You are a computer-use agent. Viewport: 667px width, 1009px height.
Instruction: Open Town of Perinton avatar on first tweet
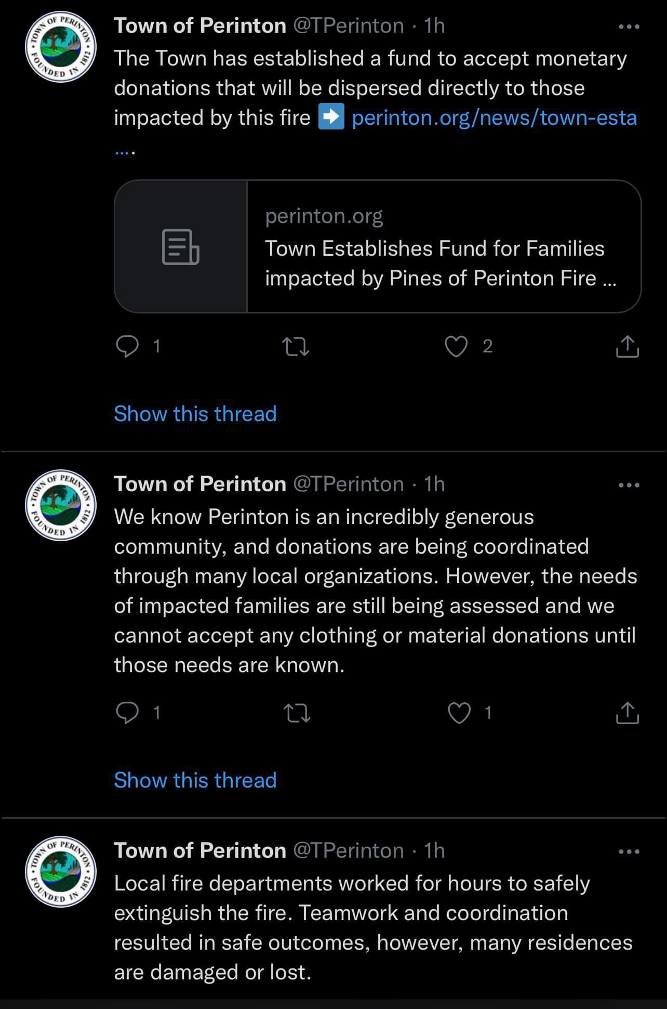61,47
